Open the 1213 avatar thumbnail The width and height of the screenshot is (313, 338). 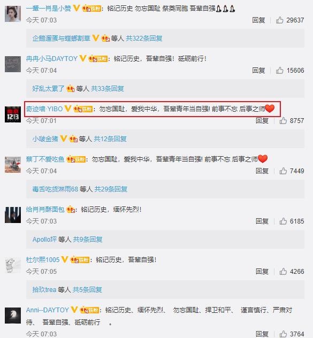tap(13, 114)
